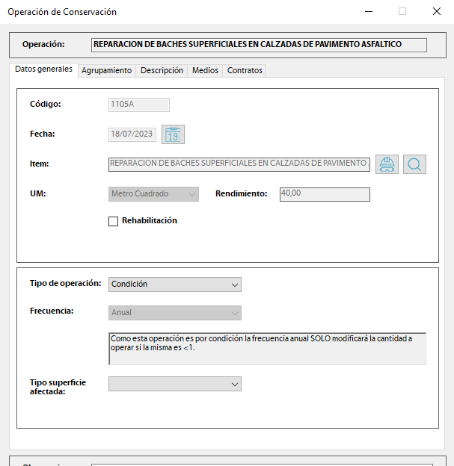Select the Contratos tab
Image resolution: width=454 pixels, height=466 pixels.
[245, 71]
